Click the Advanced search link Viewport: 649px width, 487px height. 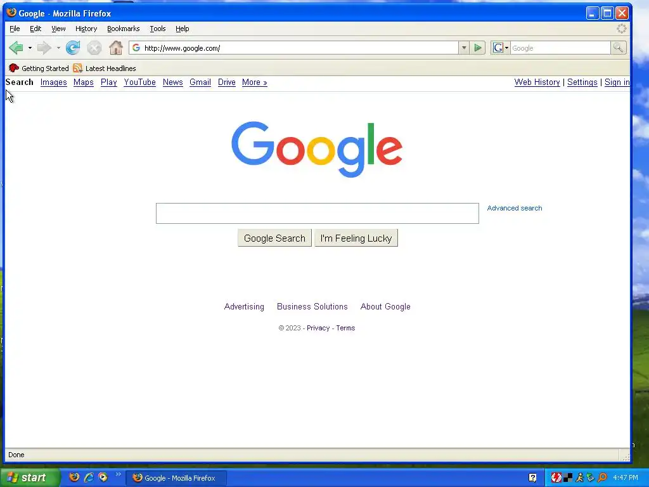coord(515,208)
